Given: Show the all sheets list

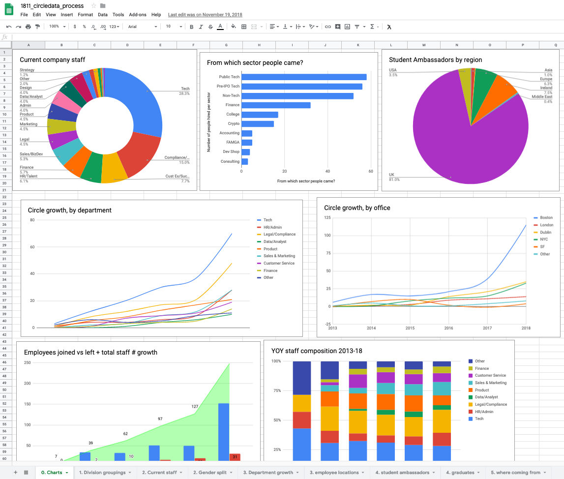Looking at the screenshot, I should (26, 472).
